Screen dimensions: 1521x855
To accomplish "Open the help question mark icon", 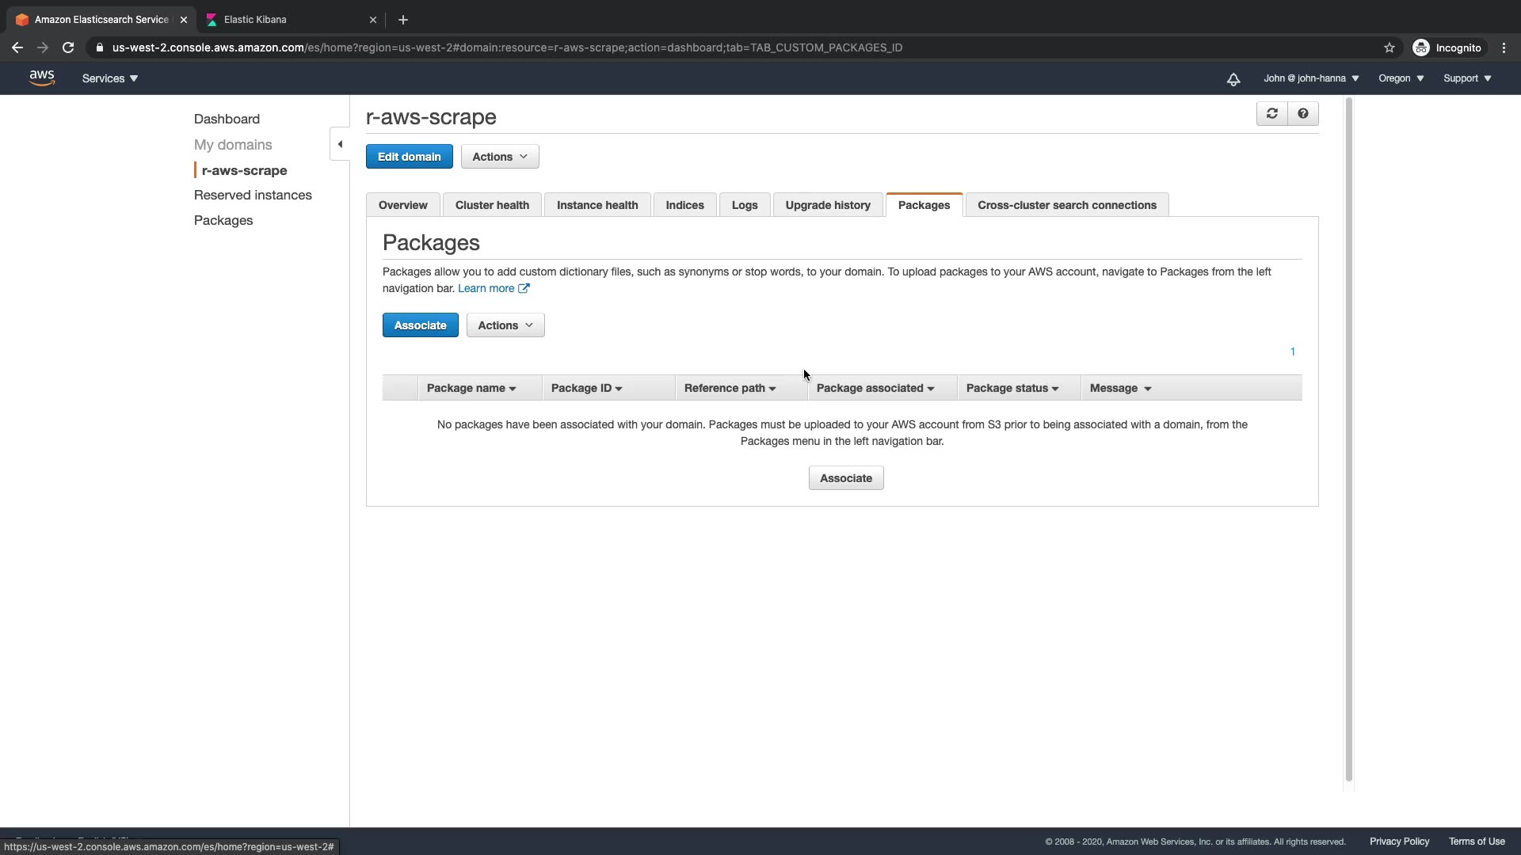I will [x=1303, y=114].
